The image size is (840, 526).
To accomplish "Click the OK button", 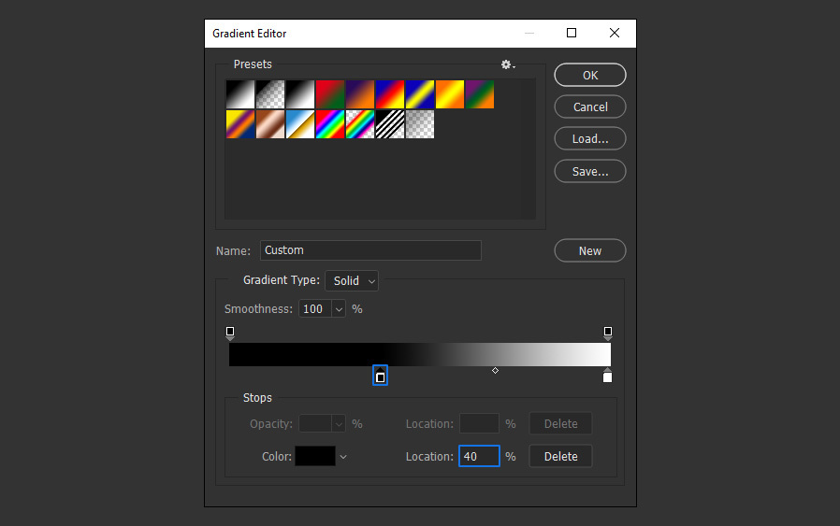I will pyautogui.click(x=590, y=75).
